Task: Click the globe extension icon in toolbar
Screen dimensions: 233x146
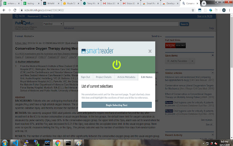Action: pos(211,10)
